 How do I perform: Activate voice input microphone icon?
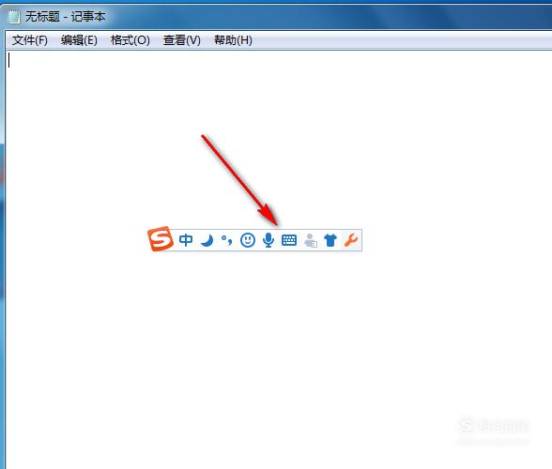268,240
